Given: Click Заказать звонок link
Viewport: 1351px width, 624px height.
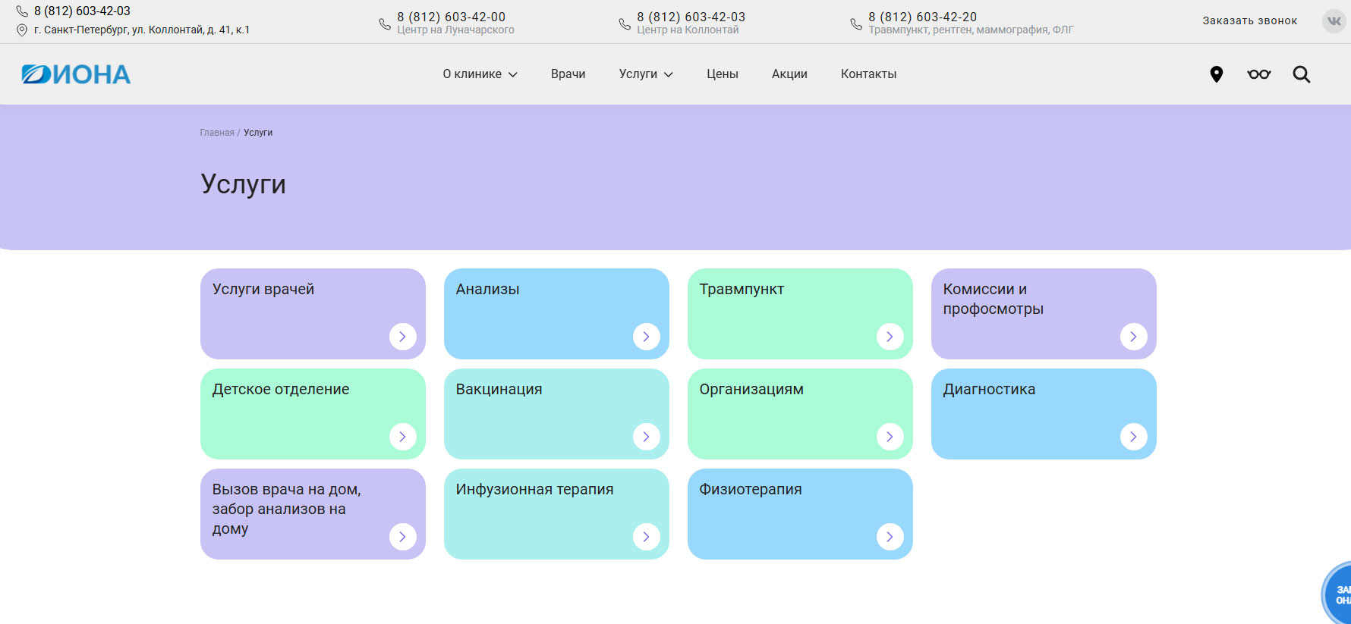Looking at the screenshot, I should 1250,21.
